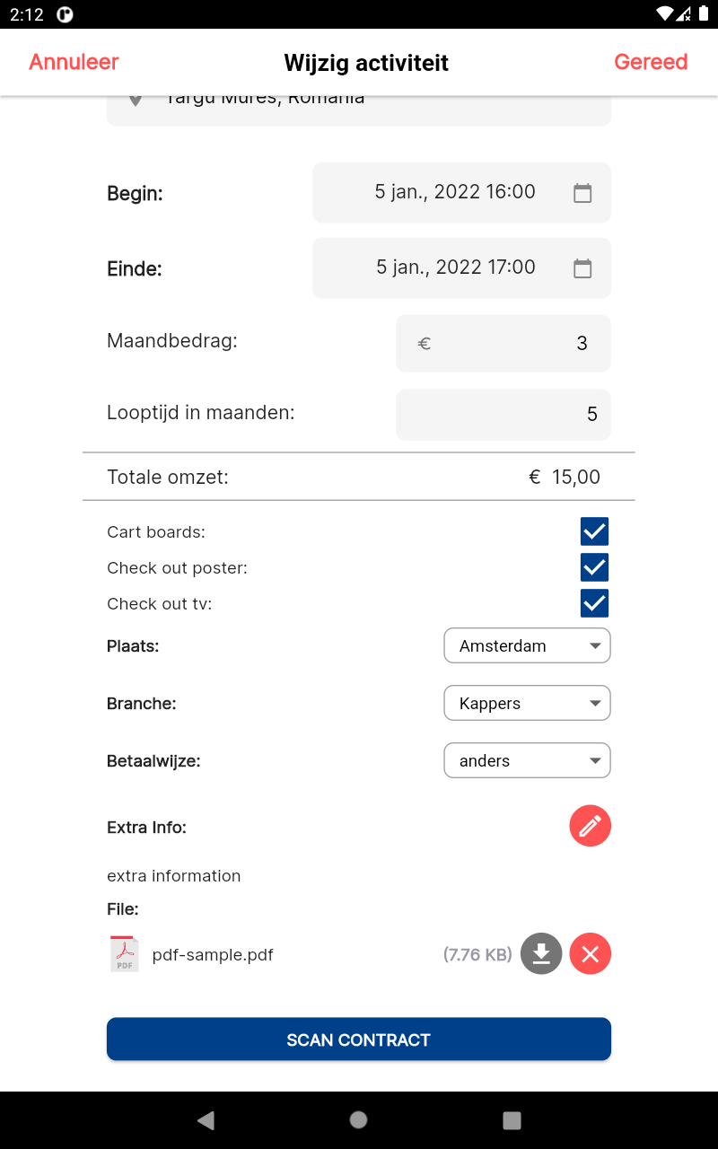This screenshot has width=718, height=1149.
Task: Toggle the Check out poster checkbox
Action: [594, 567]
